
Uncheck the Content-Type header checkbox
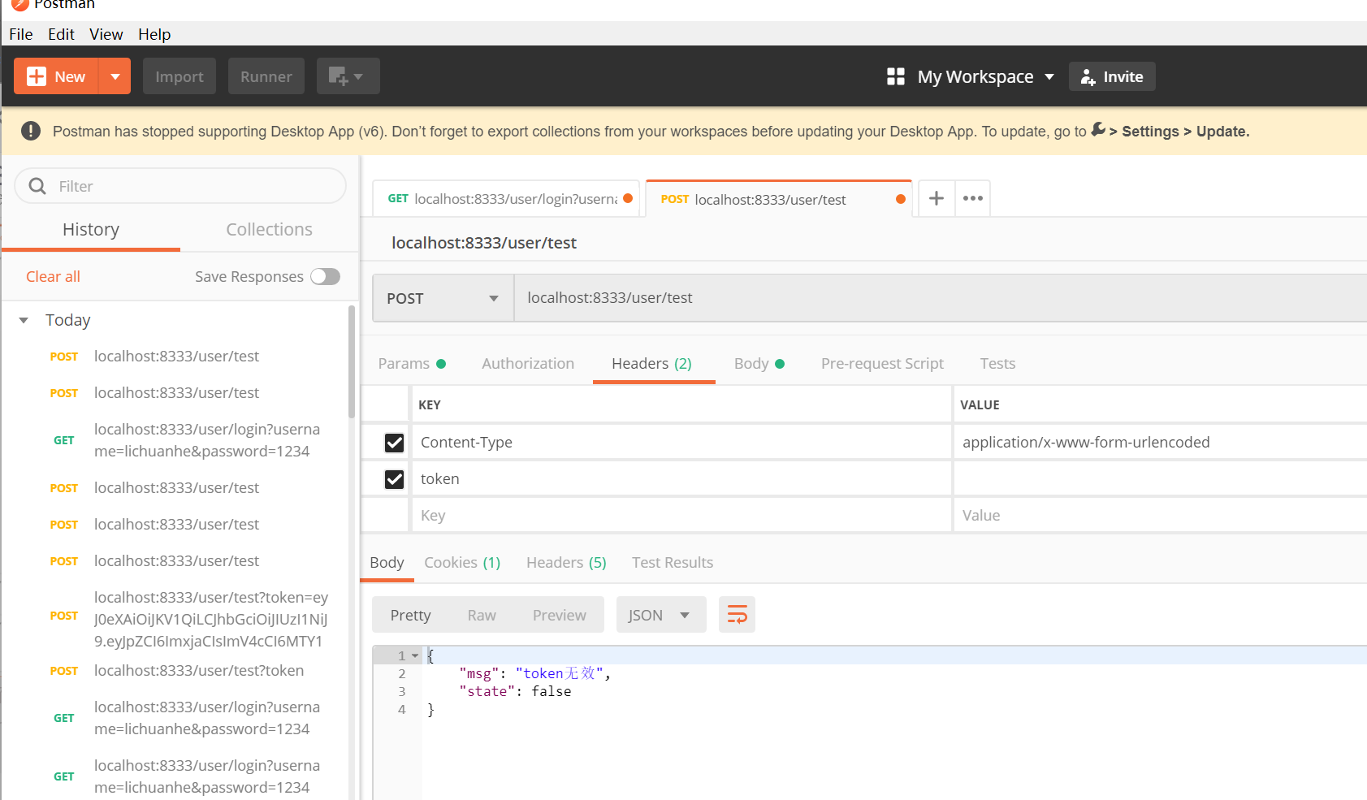pyautogui.click(x=394, y=443)
